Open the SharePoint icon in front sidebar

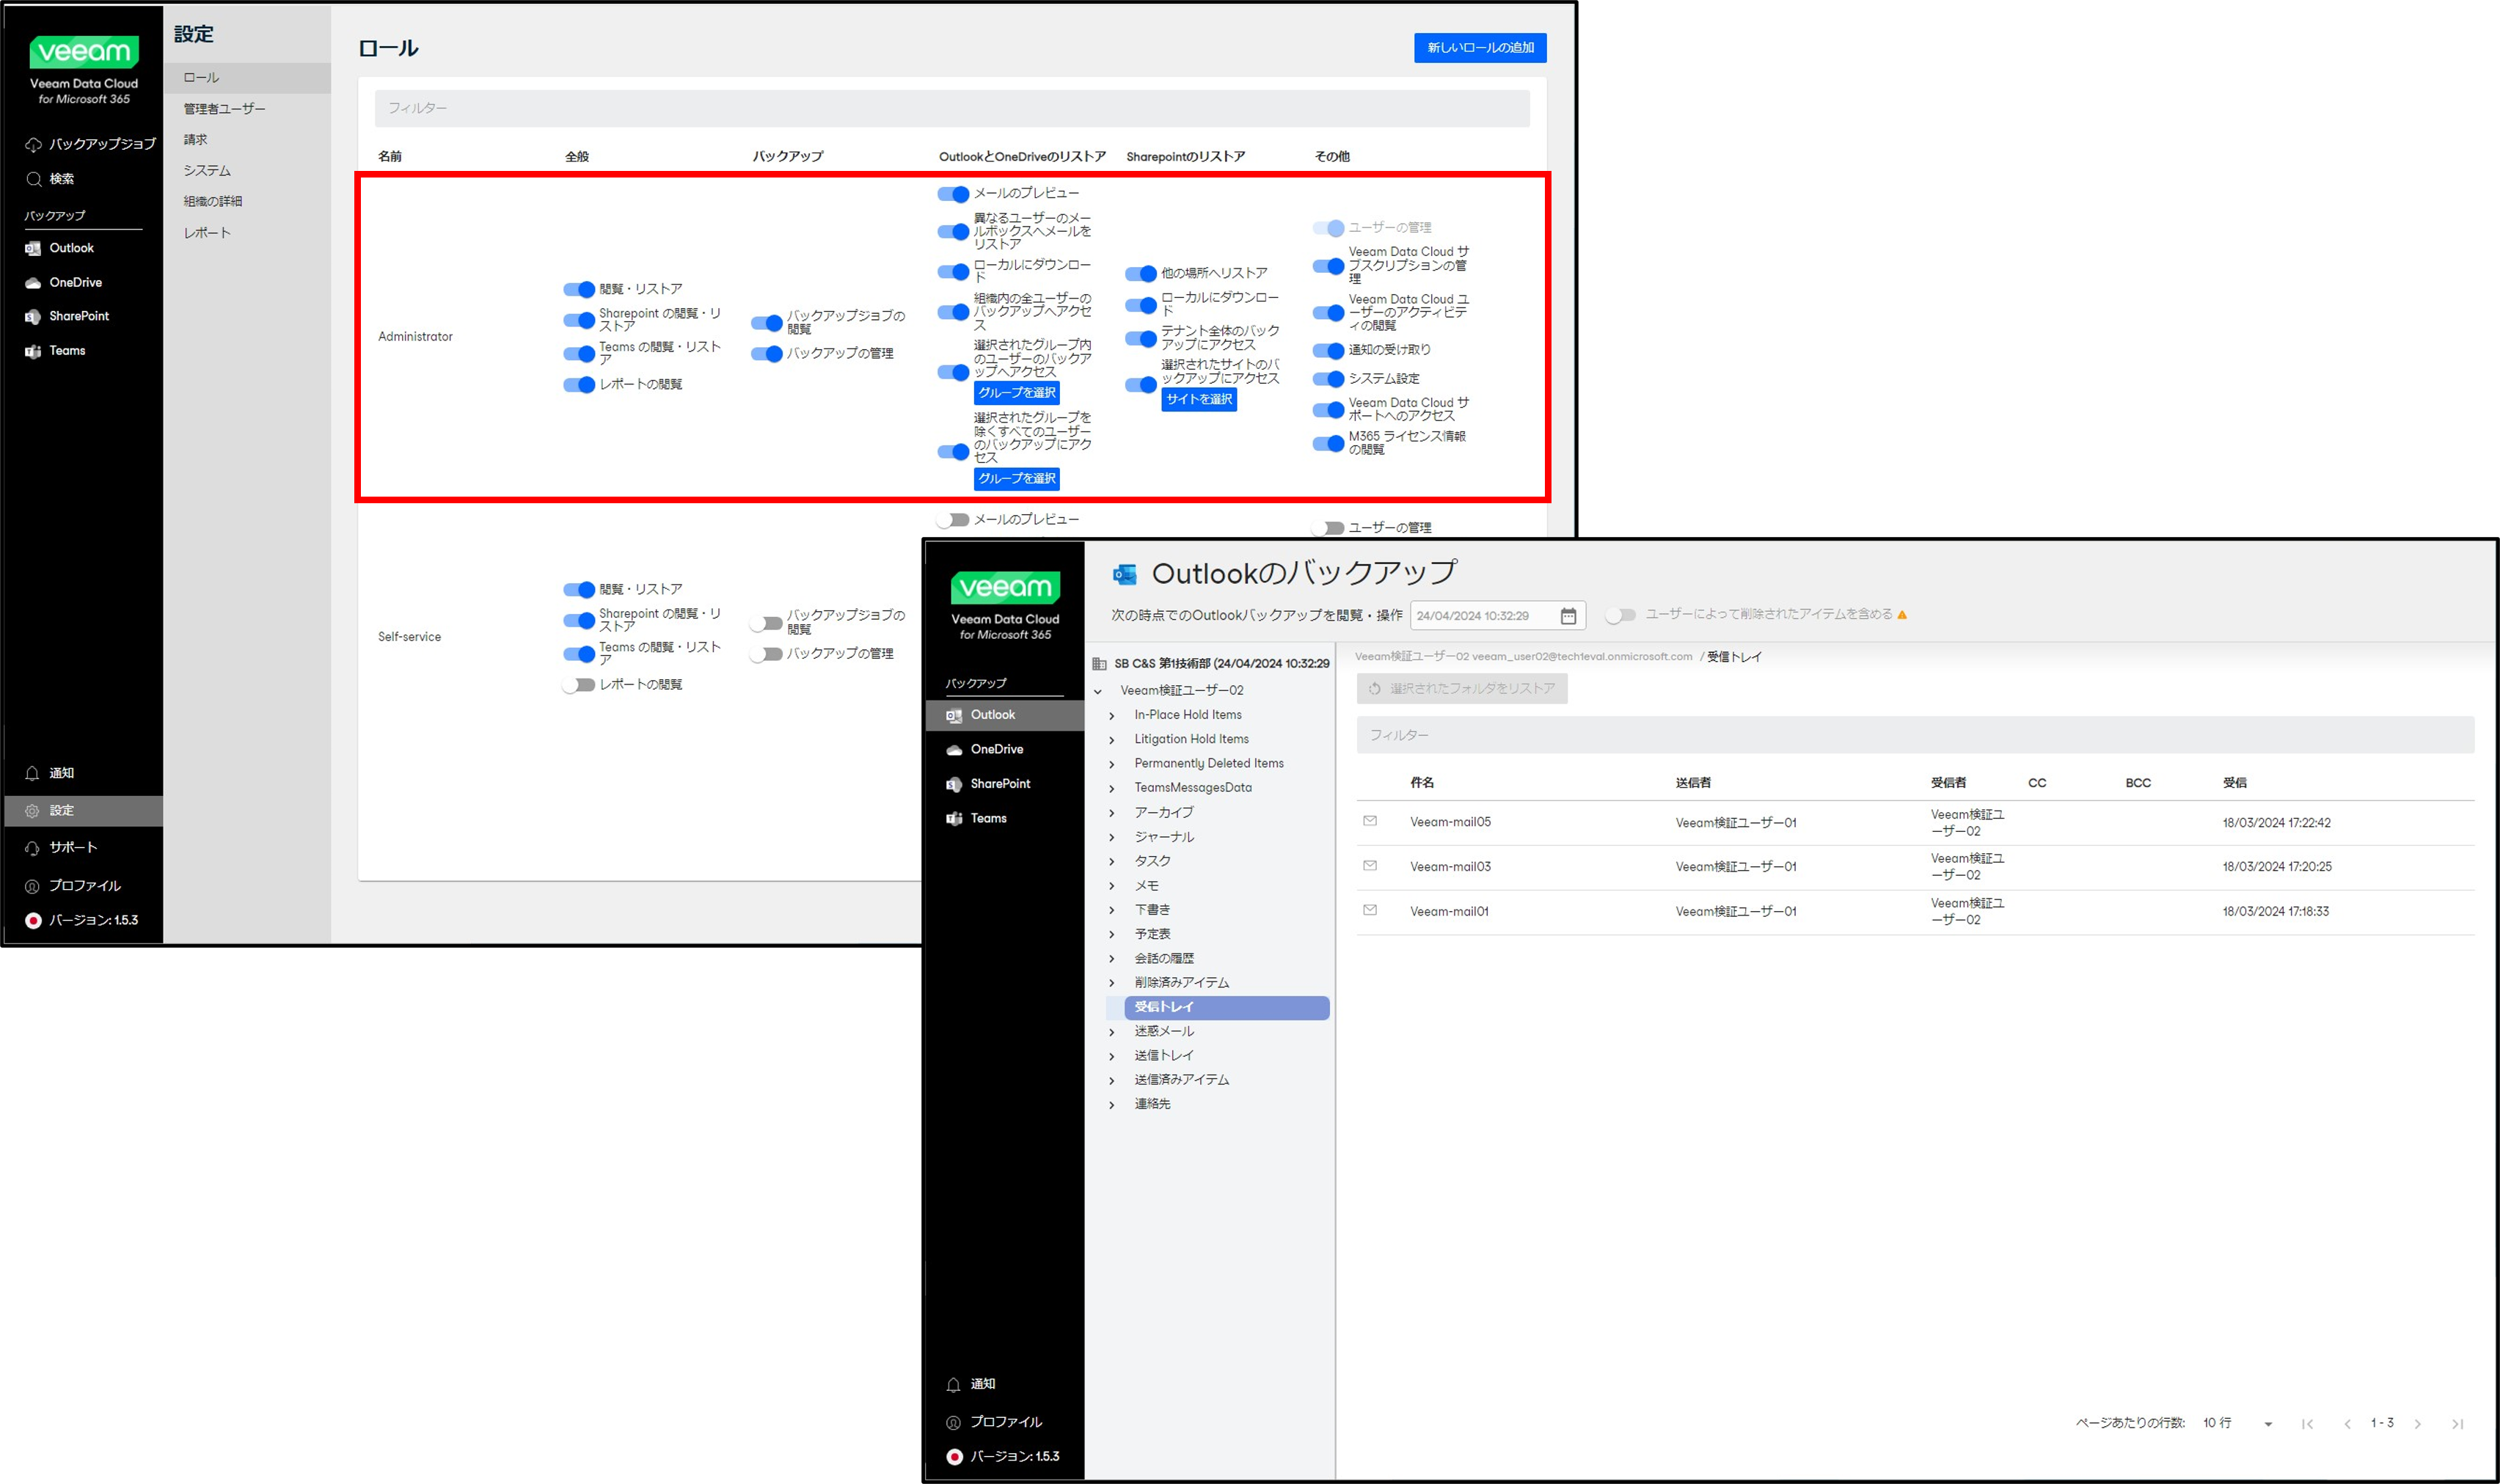pos(954,784)
